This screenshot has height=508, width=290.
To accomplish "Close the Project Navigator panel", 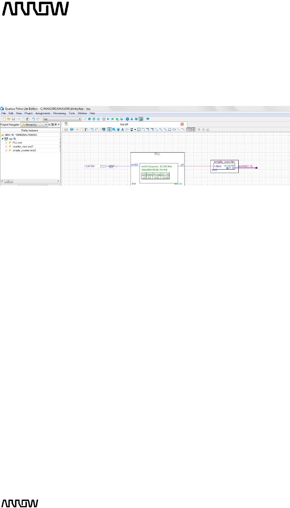I will 58,125.
